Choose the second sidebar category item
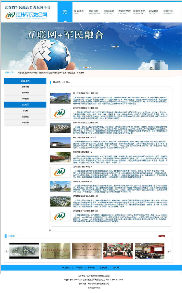Viewport: 182px width, 293px height. point(25,93)
